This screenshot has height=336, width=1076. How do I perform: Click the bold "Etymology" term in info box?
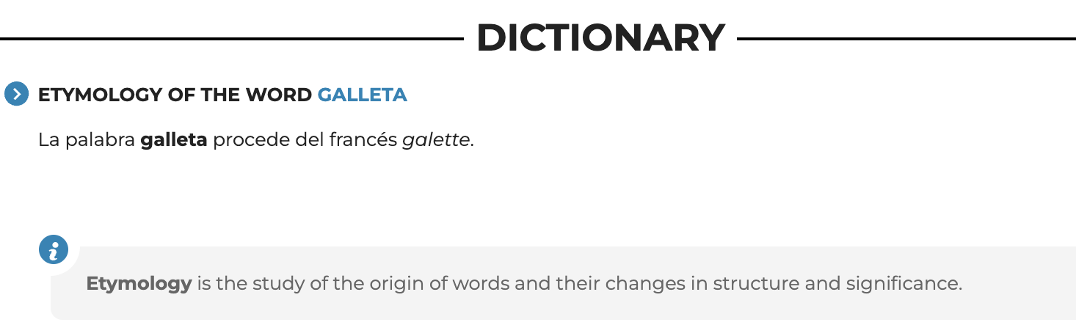coord(139,284)
